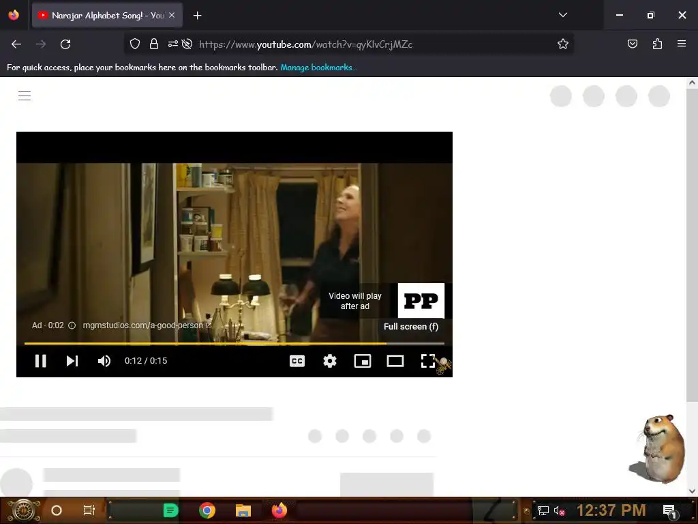The image size is (698, 524).
Task: Click the blocked autoplay icon in address bar
Action: click(187, 44)
